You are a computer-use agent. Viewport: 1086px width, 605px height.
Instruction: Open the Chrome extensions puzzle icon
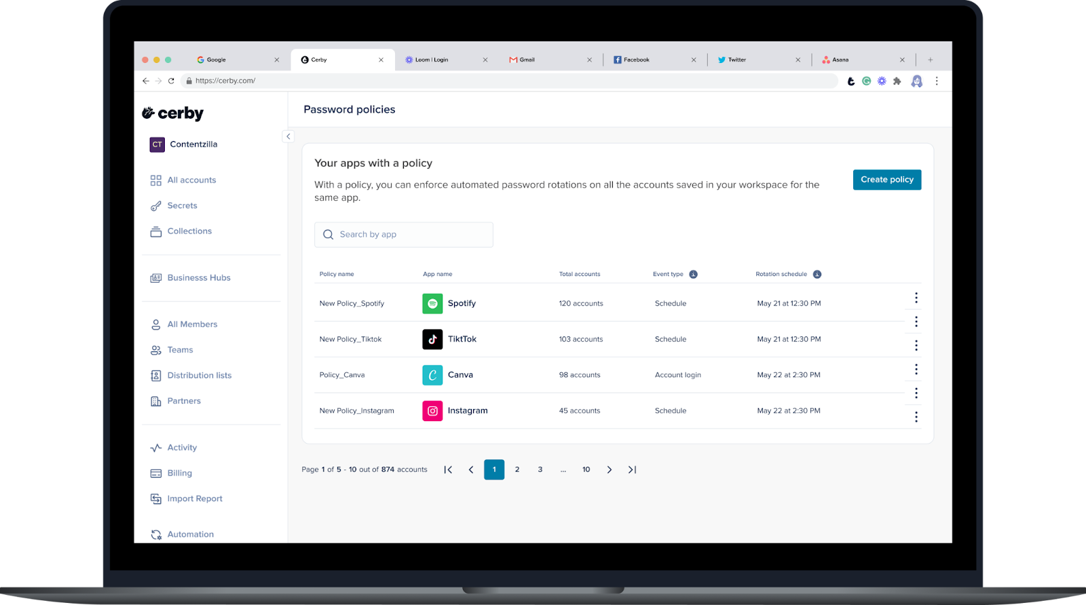[897, 81]
